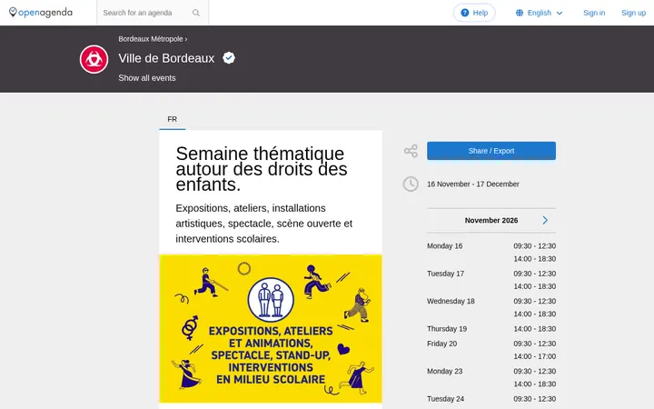This screenshot has width=654, height=409.
Task: Open the Ville de Bordeaux agenda title
Action: 166,58
